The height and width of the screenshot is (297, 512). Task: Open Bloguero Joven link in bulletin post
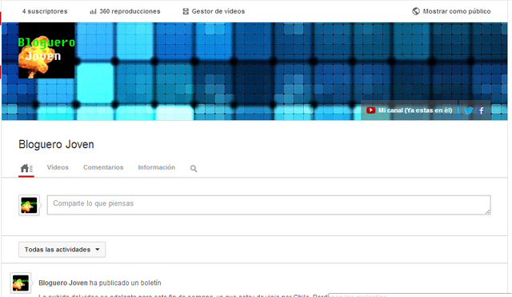coord(63,283)
